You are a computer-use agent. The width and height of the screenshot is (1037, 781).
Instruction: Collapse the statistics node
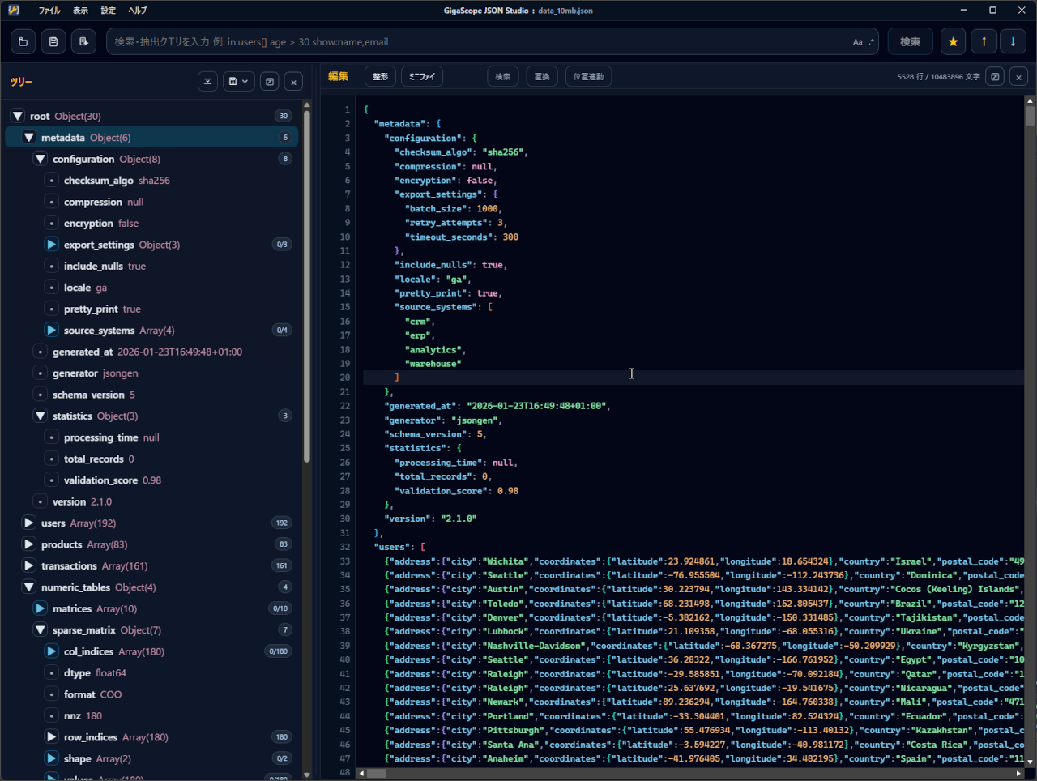(41, 416)
